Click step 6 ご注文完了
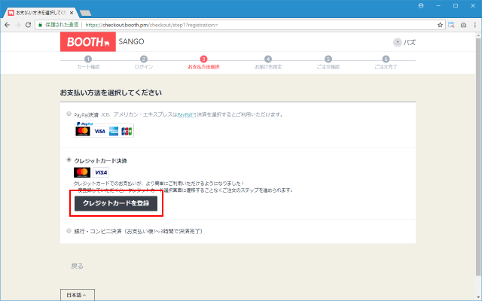This screenshot has height=301, width=482. pos(386,62)
